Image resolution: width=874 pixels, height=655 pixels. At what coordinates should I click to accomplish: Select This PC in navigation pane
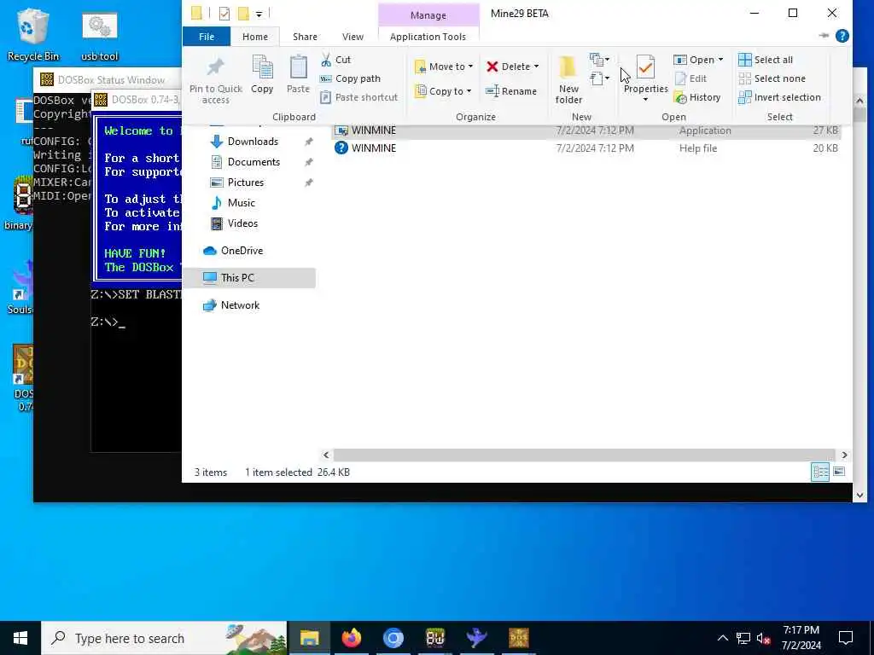[248, 278]
